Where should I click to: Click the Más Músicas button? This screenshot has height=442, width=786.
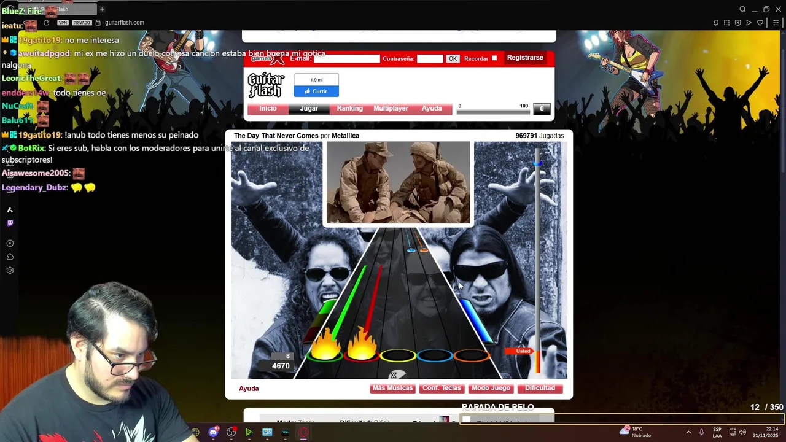tap(393, 388)
